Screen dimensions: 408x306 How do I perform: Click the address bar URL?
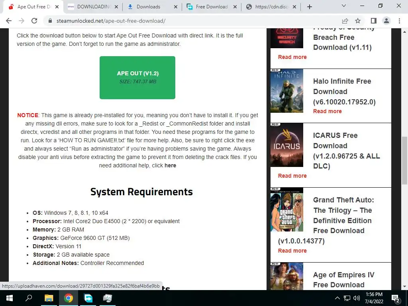(111, 21)
